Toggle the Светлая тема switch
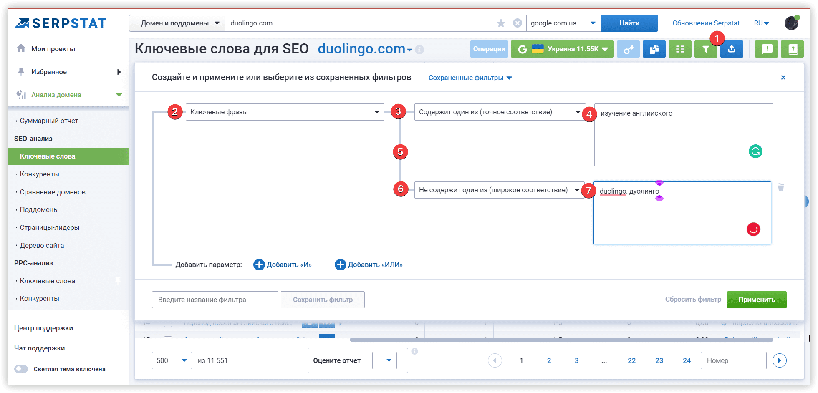 pos(21,369)
